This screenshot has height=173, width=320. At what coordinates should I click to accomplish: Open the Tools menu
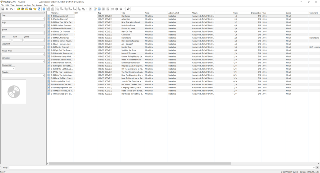pyautogui.click(x=46, y=5)
